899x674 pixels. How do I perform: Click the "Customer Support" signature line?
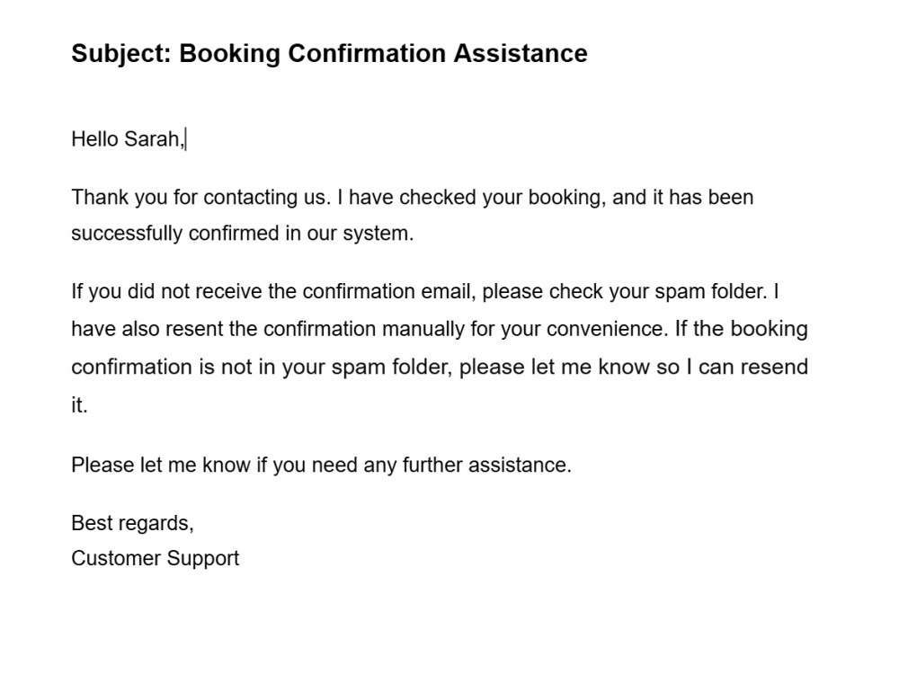coord(156,559)
